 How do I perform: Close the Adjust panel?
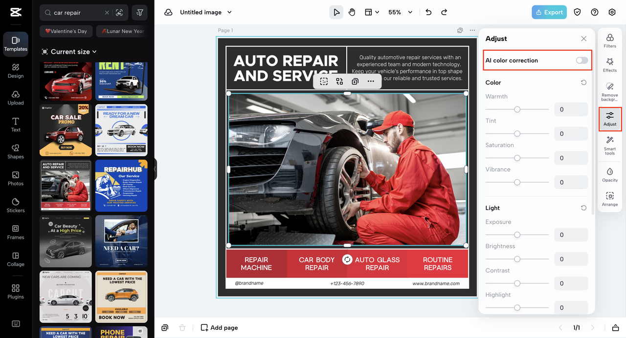coord(583,39)
